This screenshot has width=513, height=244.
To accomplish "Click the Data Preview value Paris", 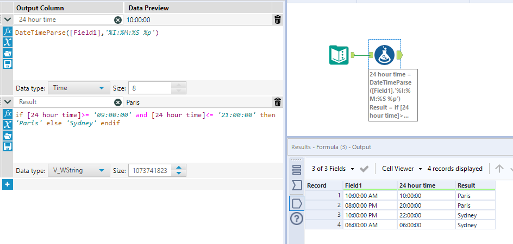I will 133,102.
